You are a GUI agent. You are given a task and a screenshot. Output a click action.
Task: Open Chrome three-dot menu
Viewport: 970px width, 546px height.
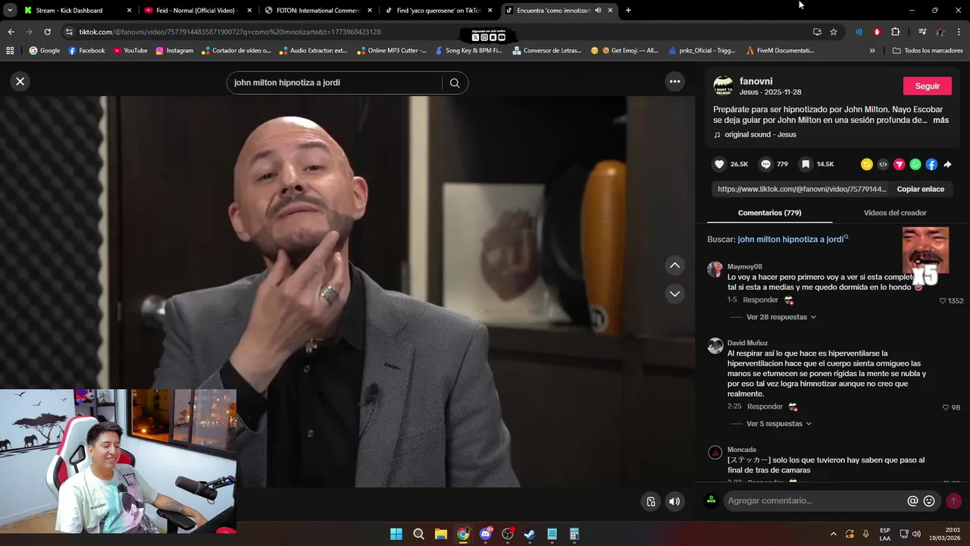coord(959,32)
